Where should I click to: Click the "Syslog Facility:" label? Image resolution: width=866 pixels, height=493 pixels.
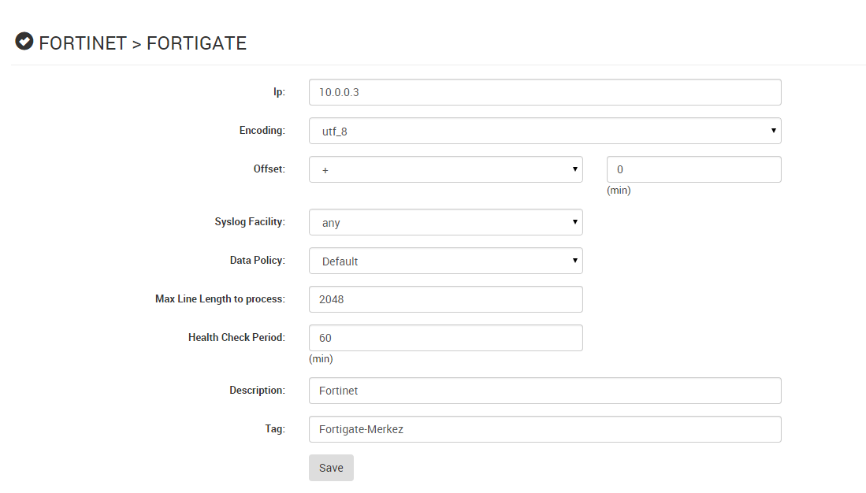(x=249, y=222)
